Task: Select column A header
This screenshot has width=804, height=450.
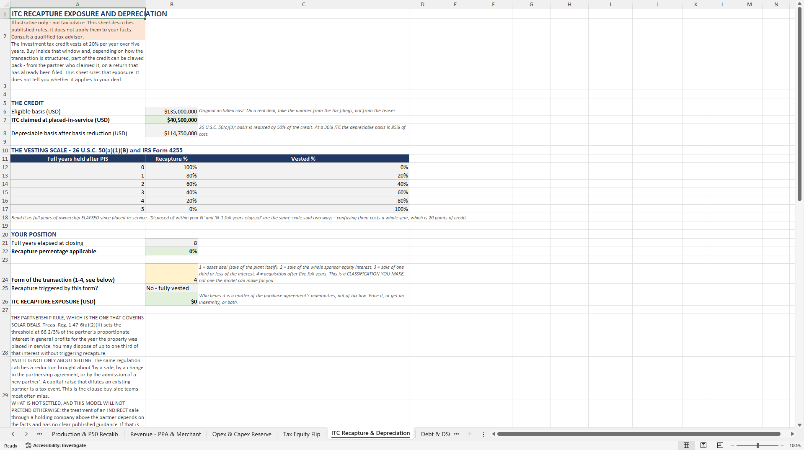Action: point(78,4)
